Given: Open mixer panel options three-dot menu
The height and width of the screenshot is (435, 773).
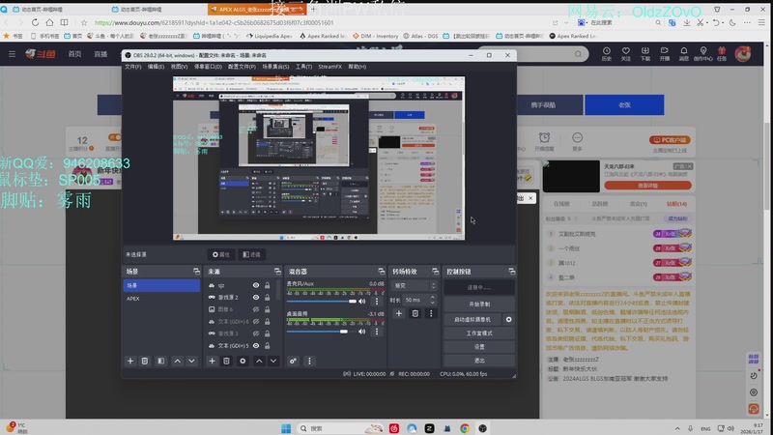Looking at the screenshot, I should 309,361.
